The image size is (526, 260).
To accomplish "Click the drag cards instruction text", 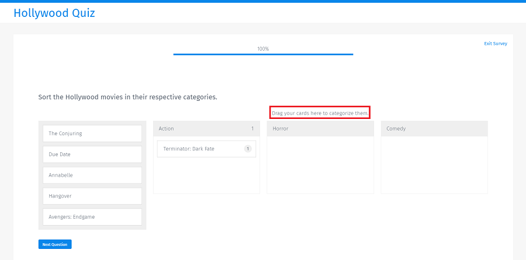I will (320, 113).
